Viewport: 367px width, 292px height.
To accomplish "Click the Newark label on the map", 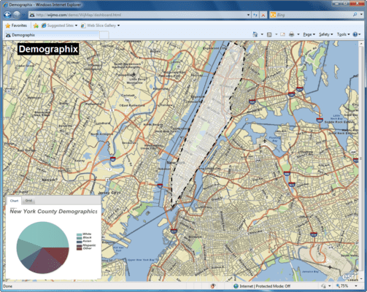I will [x=50, y=180].
